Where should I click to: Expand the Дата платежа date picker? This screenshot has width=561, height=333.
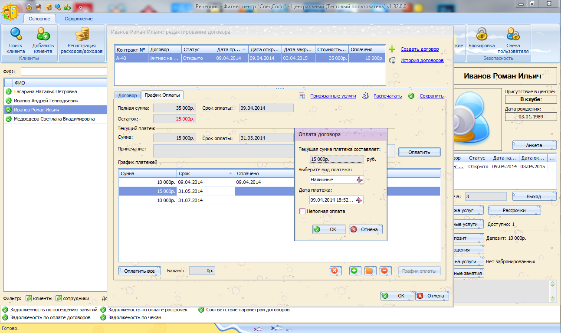(x=359, y=200)
